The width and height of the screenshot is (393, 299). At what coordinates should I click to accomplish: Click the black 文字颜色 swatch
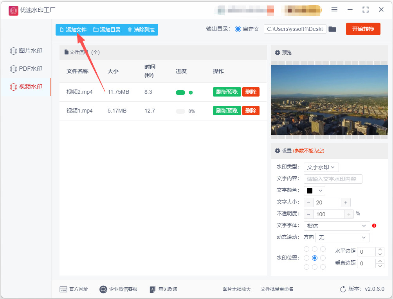[x=310, y=191]
